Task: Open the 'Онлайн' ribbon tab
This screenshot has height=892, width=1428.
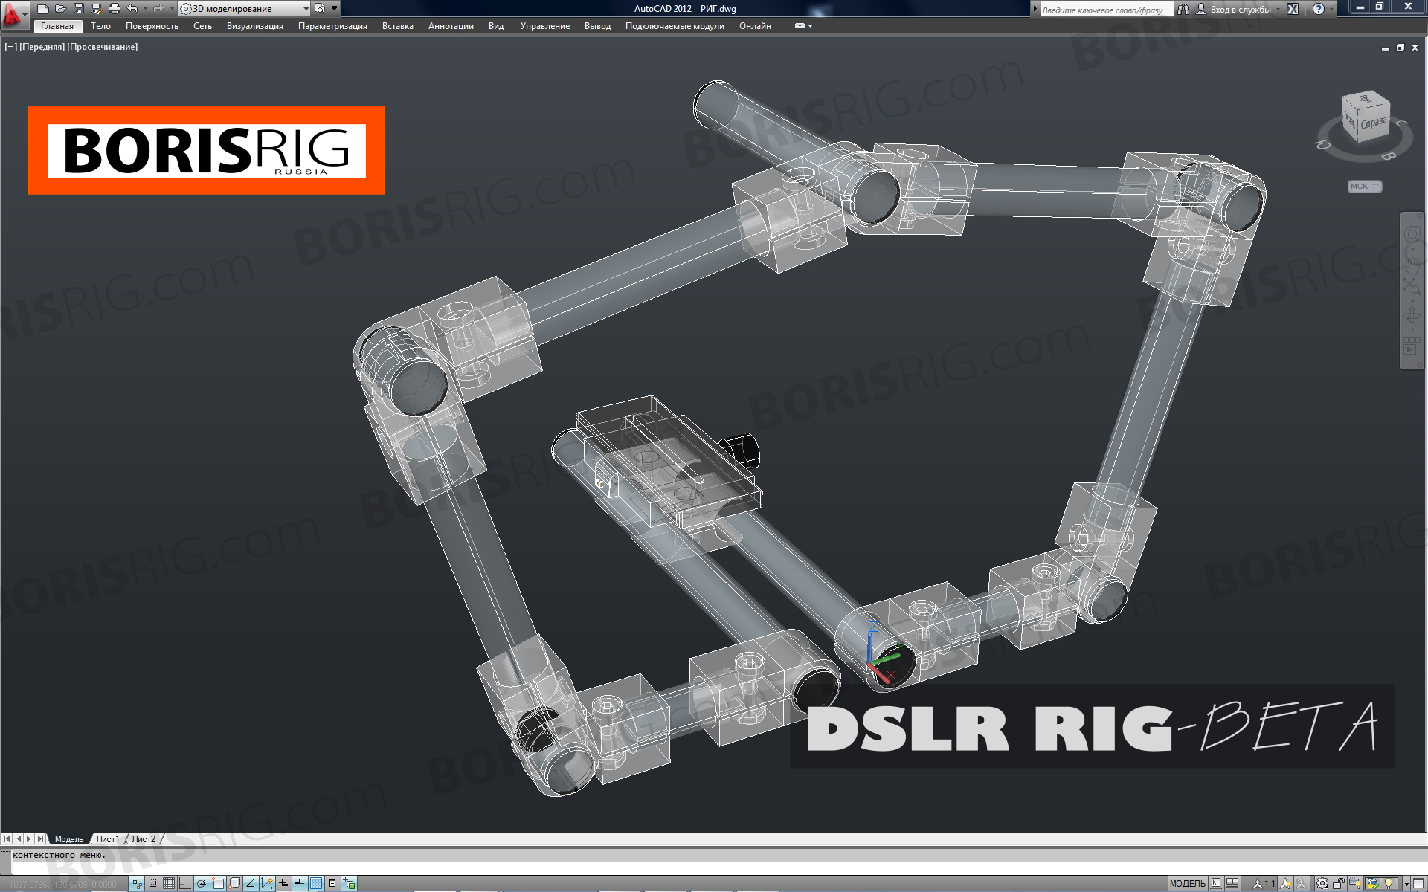Action: pyautogui.click(x=755, y=26)
